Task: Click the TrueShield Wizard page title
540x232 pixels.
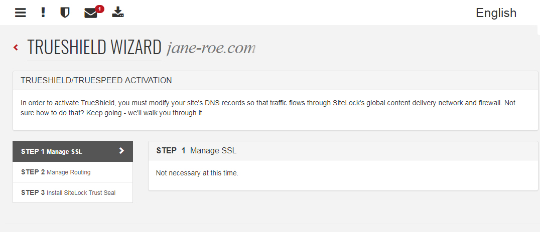Action: 94,47
